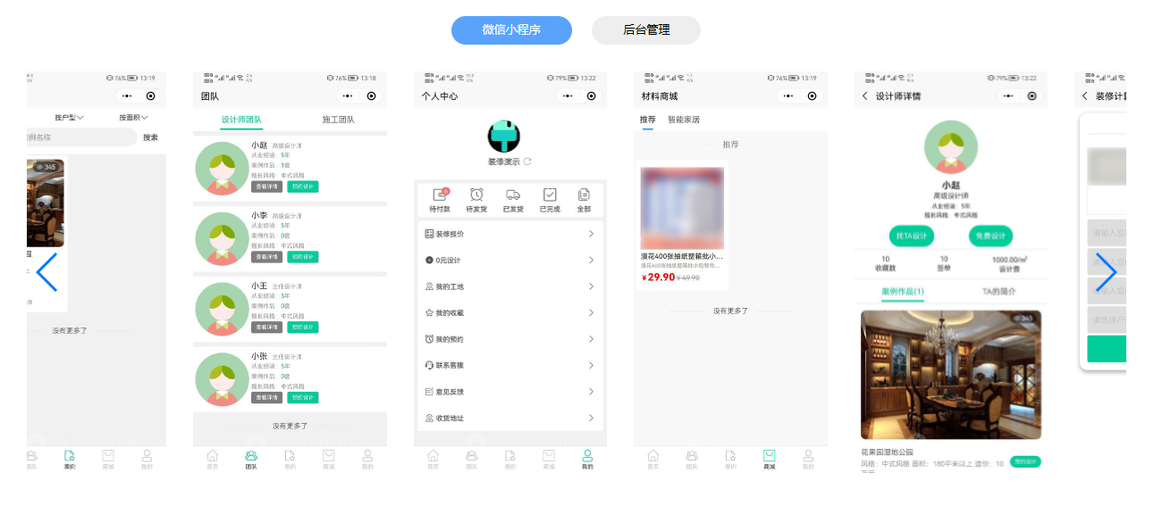Open 施工团队 tab in 团队 screen
Screen dimensions: 1154x506
click(338, 120)
